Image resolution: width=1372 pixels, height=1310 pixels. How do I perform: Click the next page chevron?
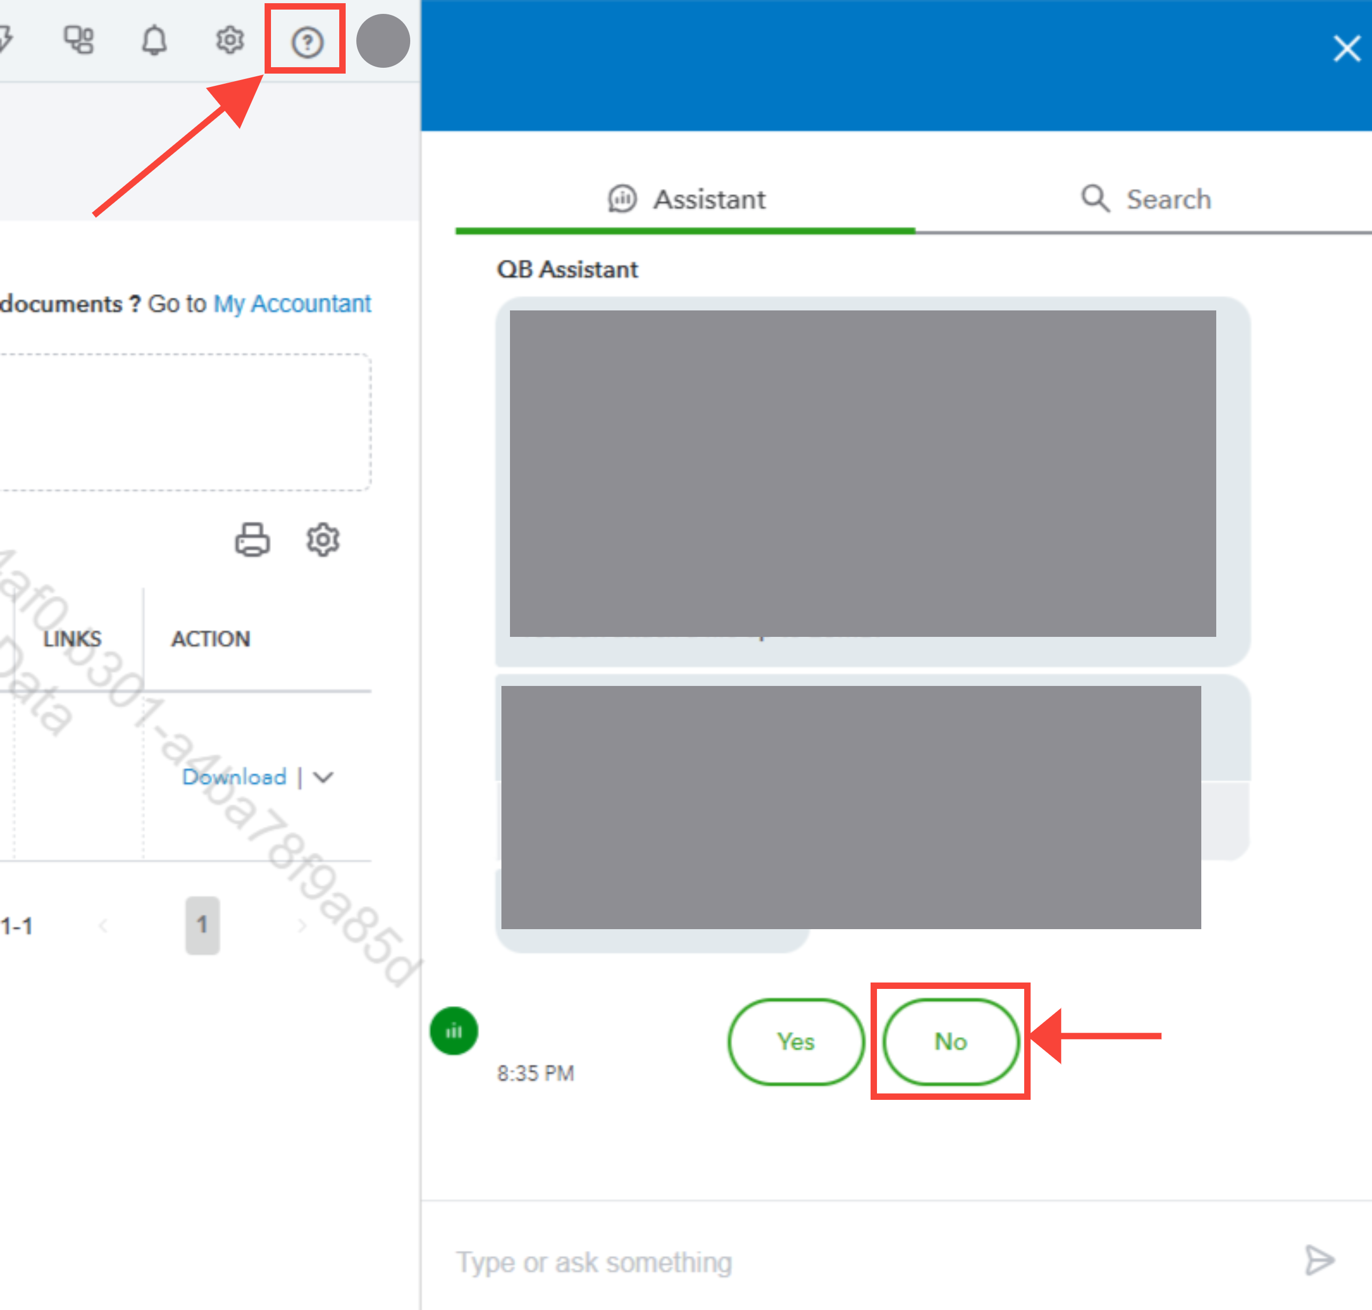tap(301, 926)
